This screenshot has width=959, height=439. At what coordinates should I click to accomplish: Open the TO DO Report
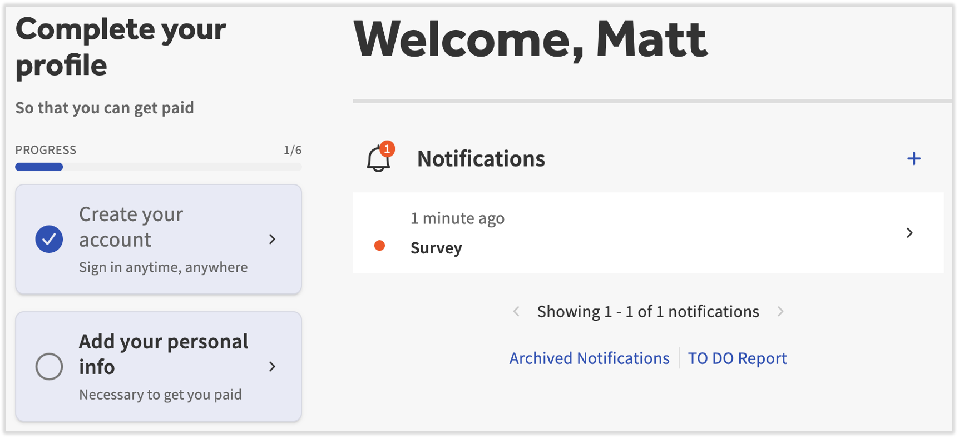[x=737, y=358]
